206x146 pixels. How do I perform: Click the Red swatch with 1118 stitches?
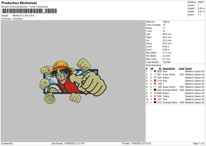pos(155,81)
